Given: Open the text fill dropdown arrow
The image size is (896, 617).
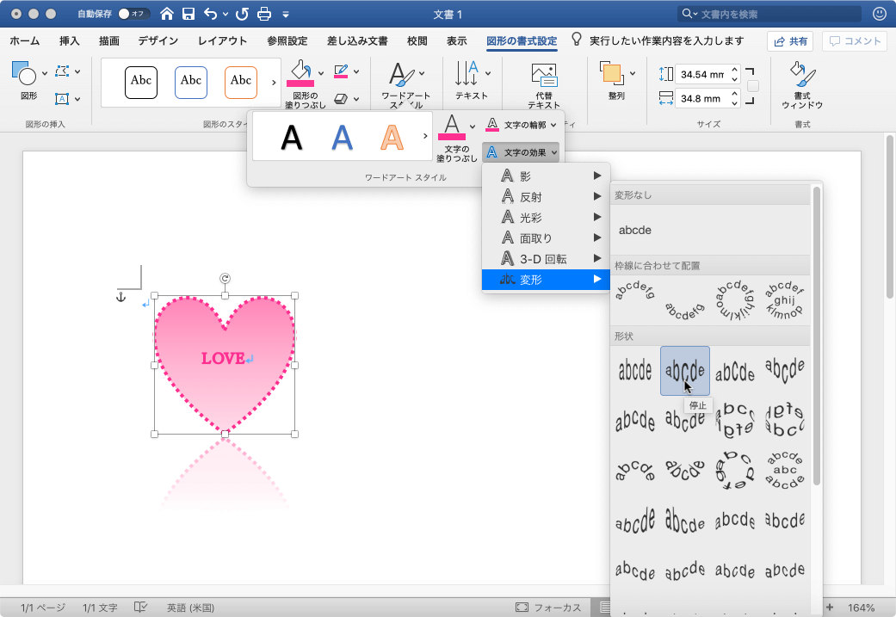Looking at the screenshot, I should tap(472, 126).
